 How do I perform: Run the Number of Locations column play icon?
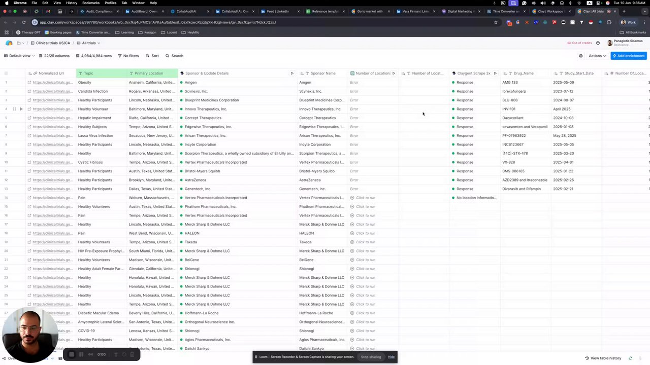[x=394, y=74]
